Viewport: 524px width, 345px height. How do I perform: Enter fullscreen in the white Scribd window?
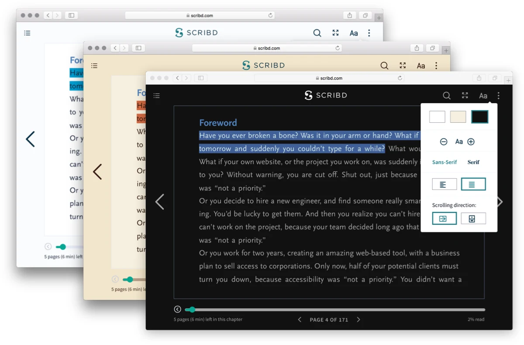point(335,33)
